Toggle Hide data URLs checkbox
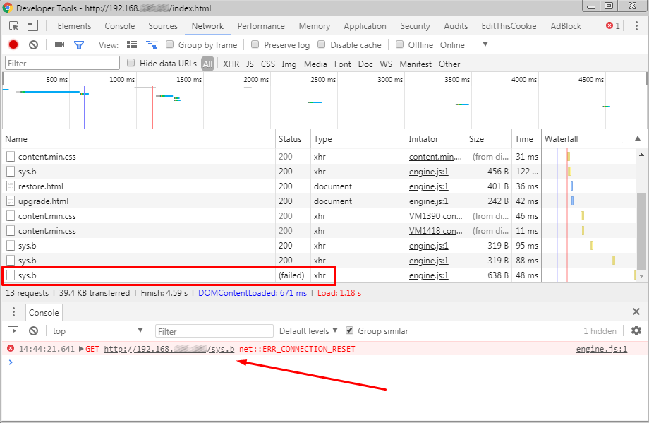Screen dimensions: 649x423 click(131, 64)
